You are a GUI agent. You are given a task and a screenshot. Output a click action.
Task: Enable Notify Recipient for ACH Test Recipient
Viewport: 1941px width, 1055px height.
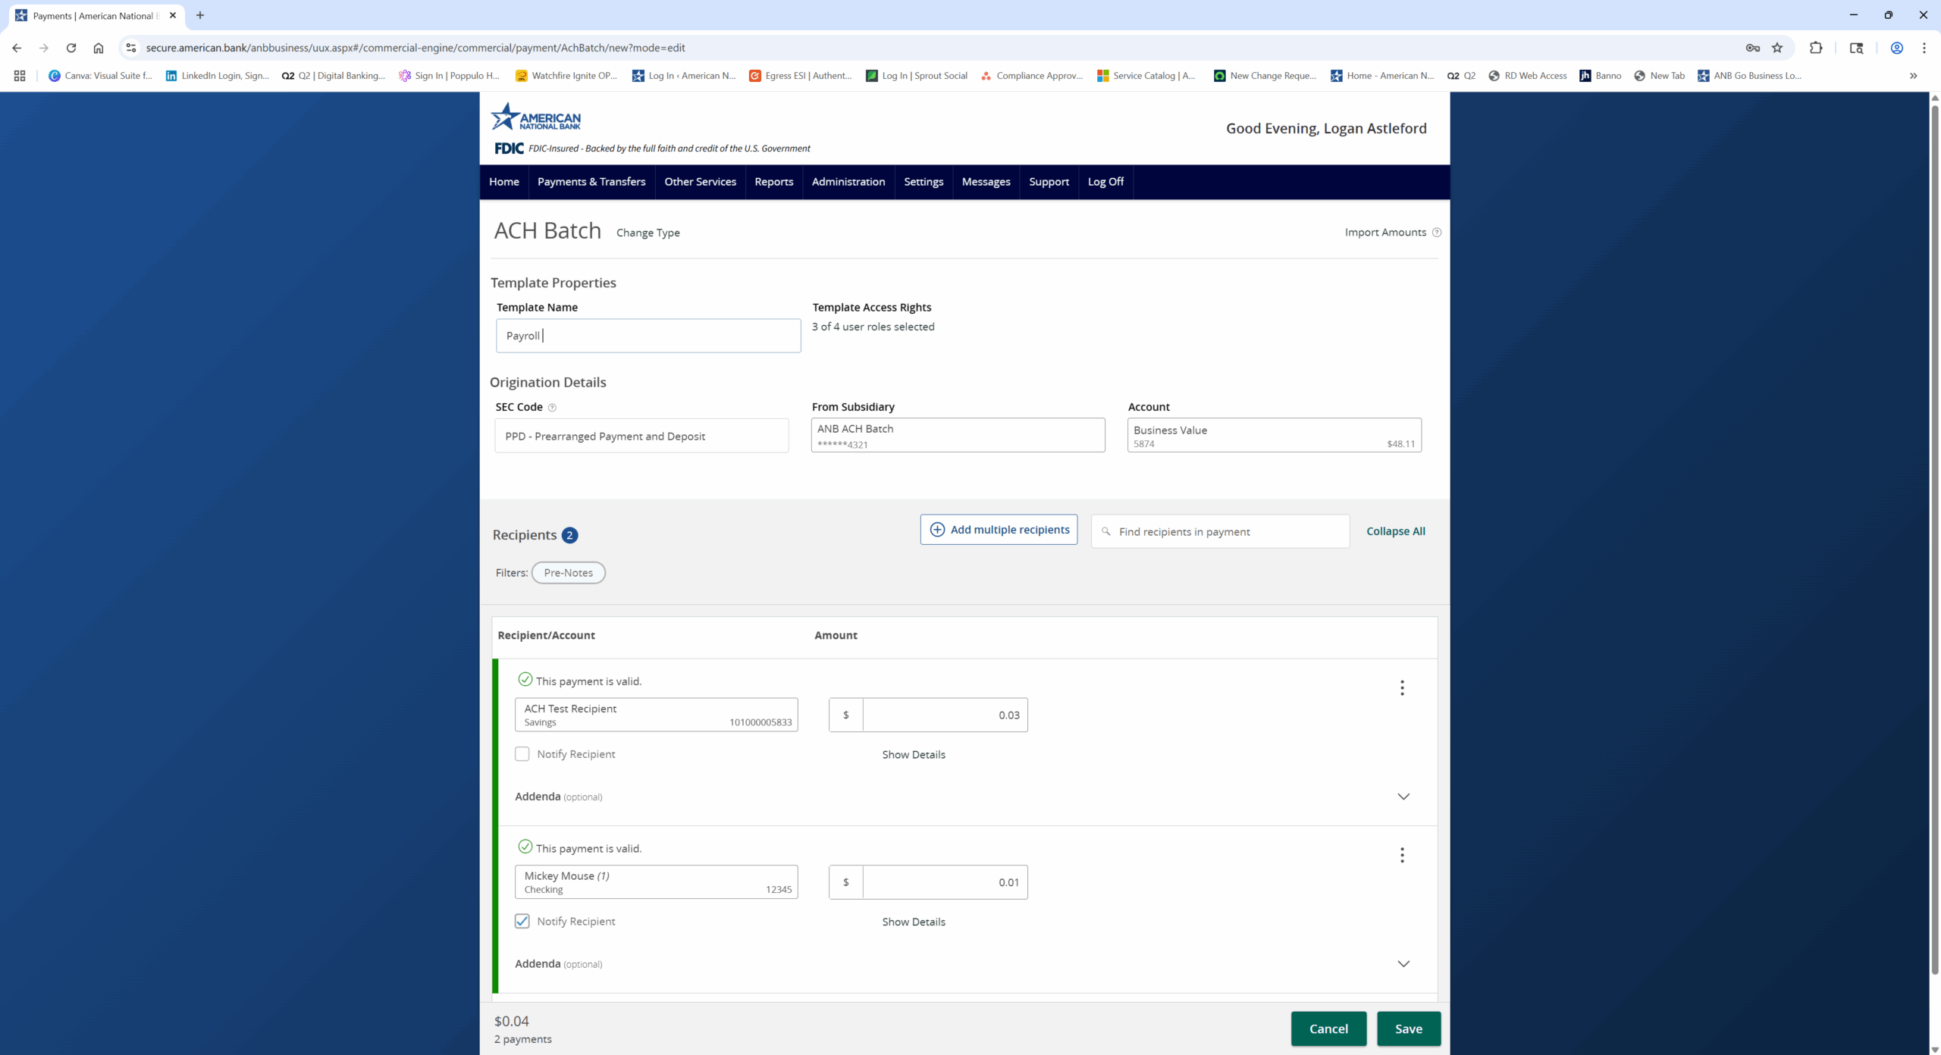[x=522, y=754]
